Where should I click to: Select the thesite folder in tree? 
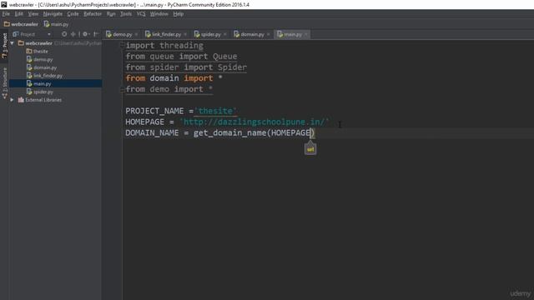click(x=41, y=52)
